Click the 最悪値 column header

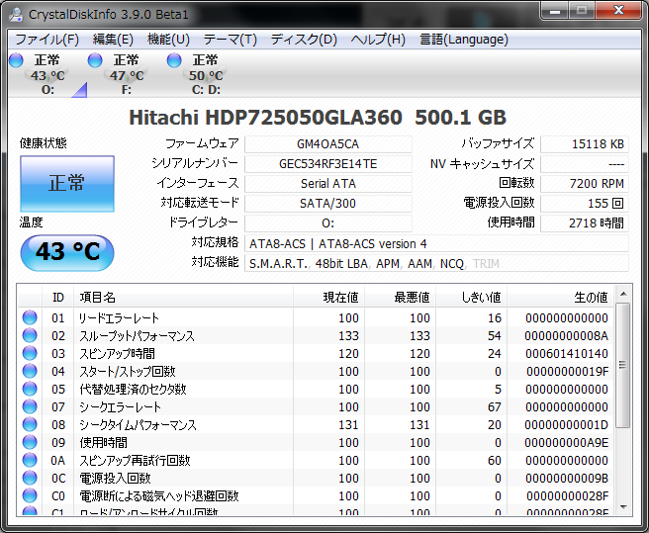401,297
